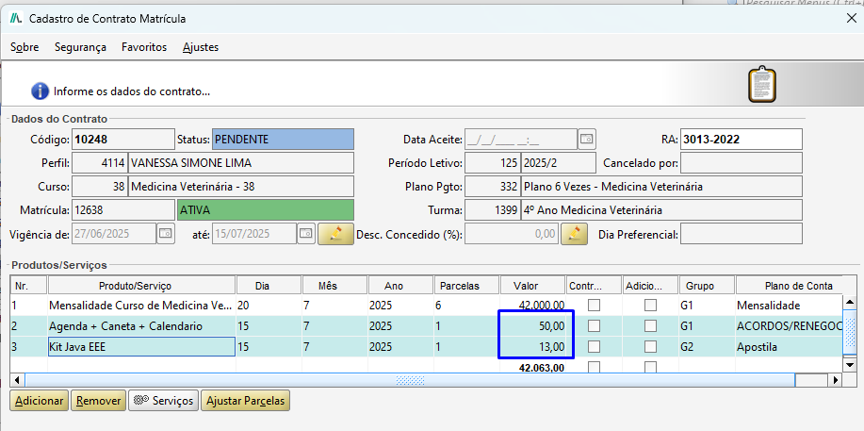Click horizontal scrollbar right arrow
The width and height of the screenshot is (864, 431).
(x=836, y=380)
